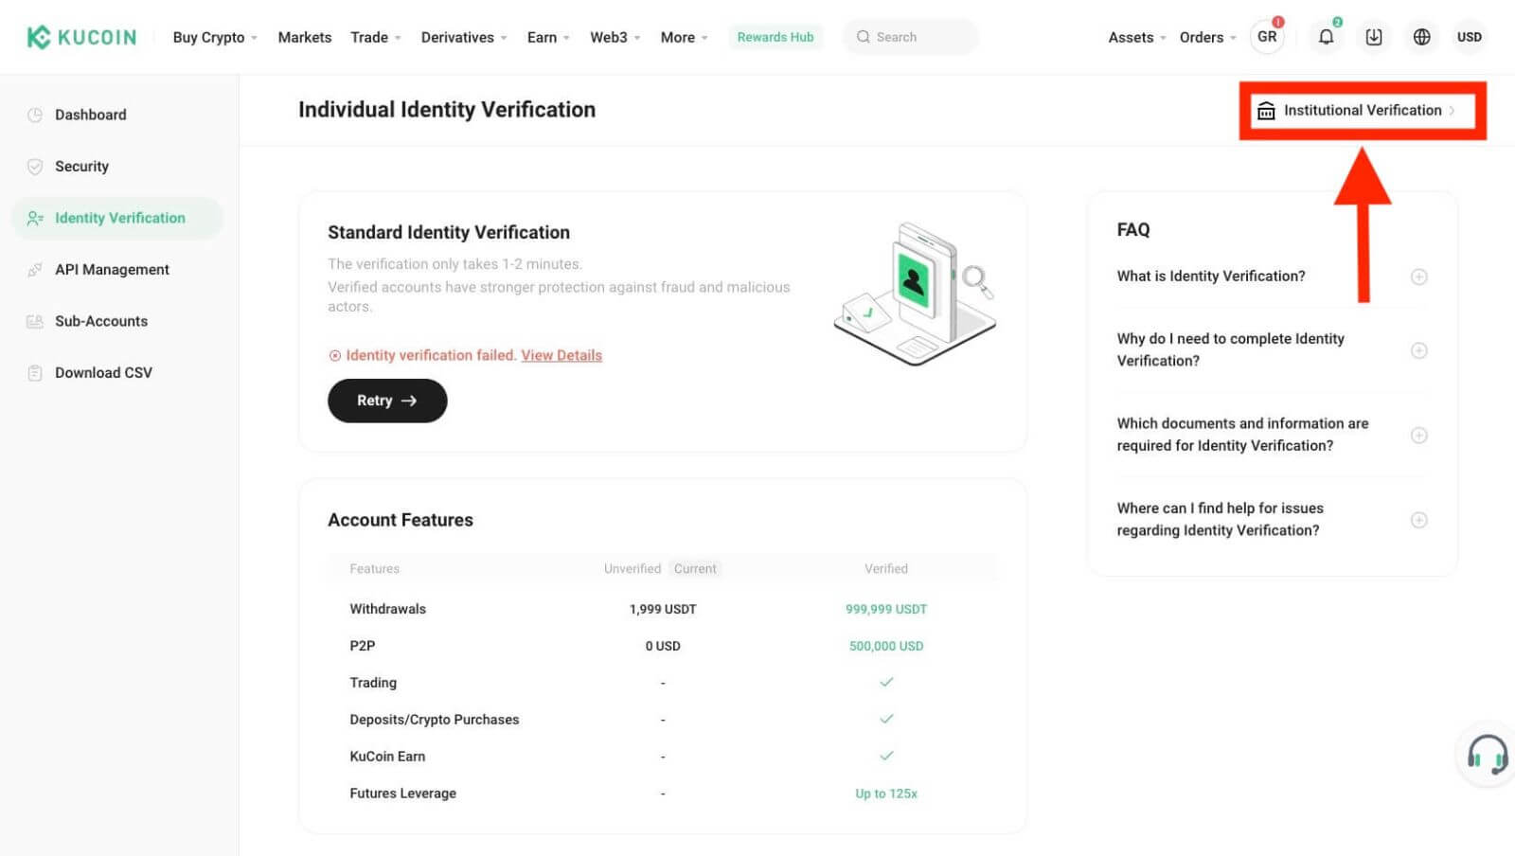The width and height of the screenshot is (1515, 856).
Task: Open View Details for failed verification
Action: (561, 355)
